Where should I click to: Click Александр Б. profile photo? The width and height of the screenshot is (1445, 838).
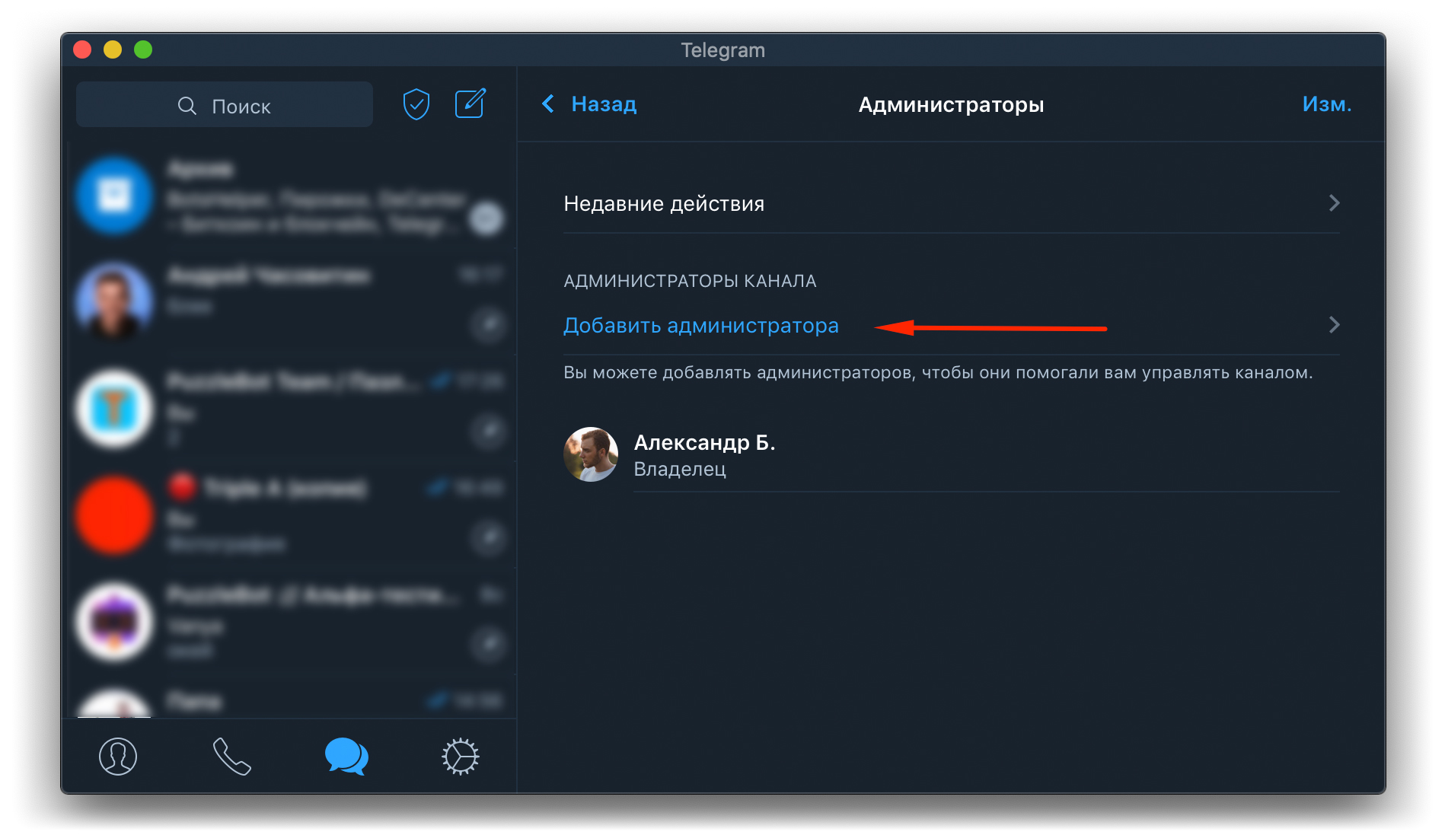pyautogui.click(x=590, y=454)
